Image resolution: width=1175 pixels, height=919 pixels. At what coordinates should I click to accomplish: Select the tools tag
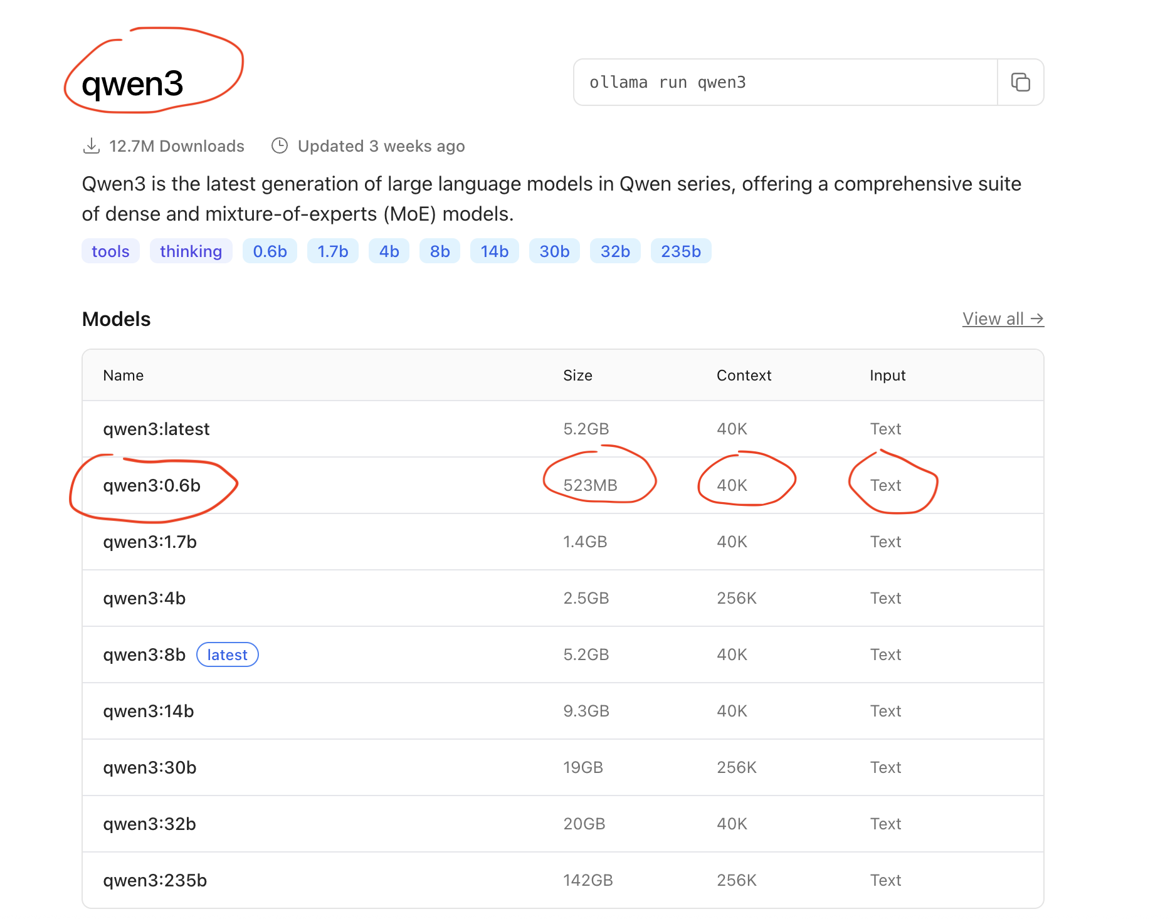tap(110, 251)
